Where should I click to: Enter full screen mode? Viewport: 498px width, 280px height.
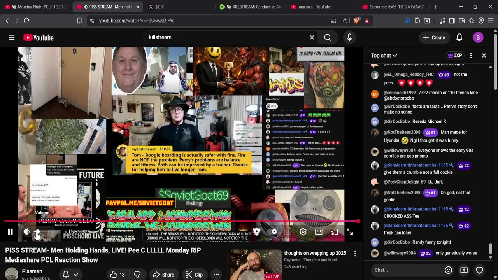pyautogui.click(x=350, y=232)
